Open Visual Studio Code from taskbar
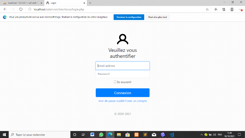 [171, 135]
